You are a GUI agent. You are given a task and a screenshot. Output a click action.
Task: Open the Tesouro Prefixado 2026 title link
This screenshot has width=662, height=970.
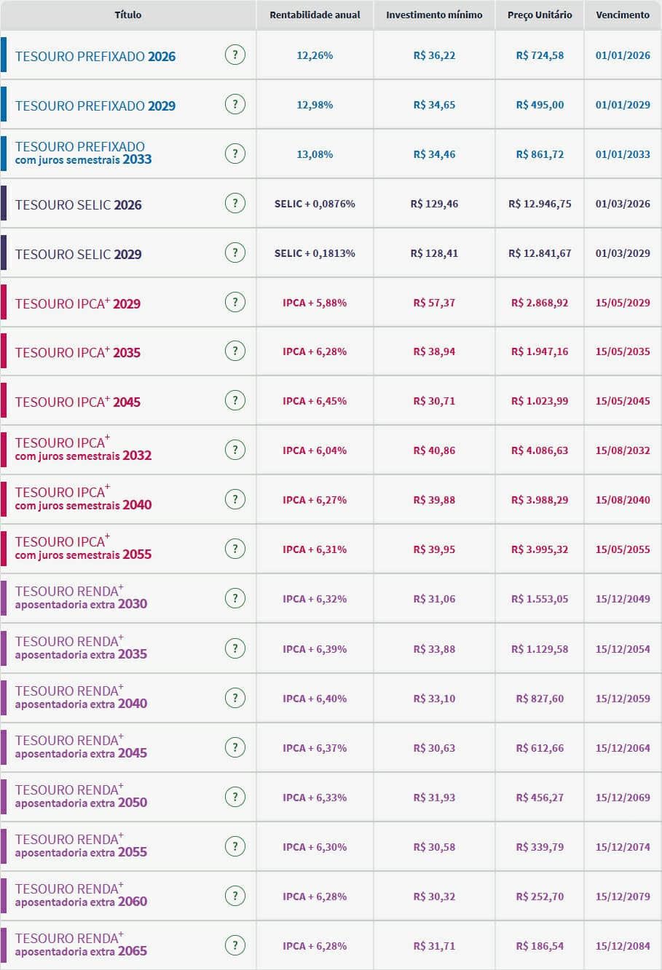point(95,57)
